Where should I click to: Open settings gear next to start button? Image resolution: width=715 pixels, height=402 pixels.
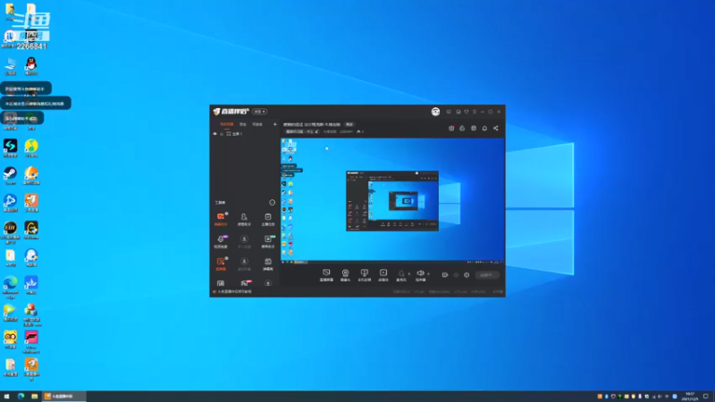point(467,275)
